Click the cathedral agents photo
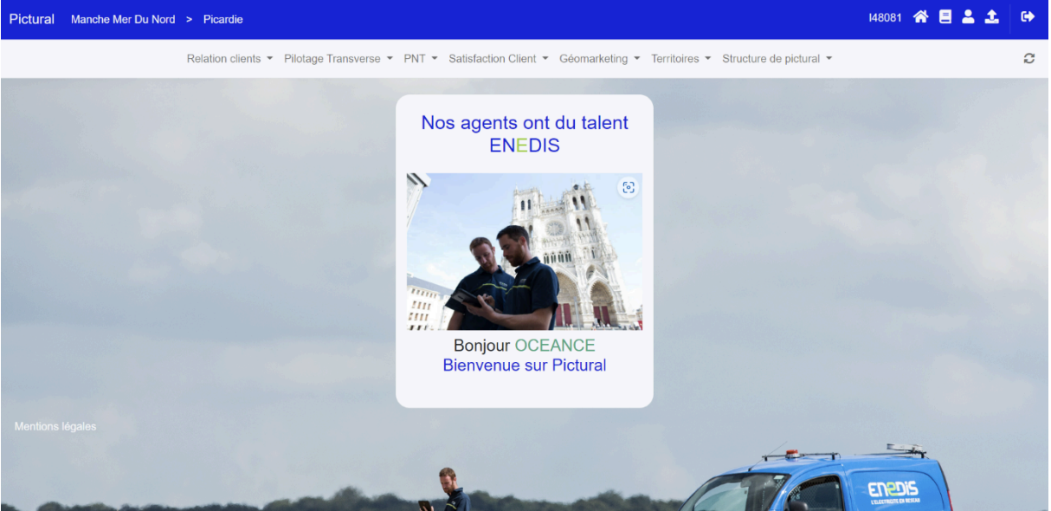This screenshot has width=1051, height=511. point(525,251)
